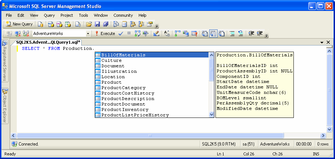Toggle Include Client Statistics
This screenshot has width=335, height=159.
(186, 33)
